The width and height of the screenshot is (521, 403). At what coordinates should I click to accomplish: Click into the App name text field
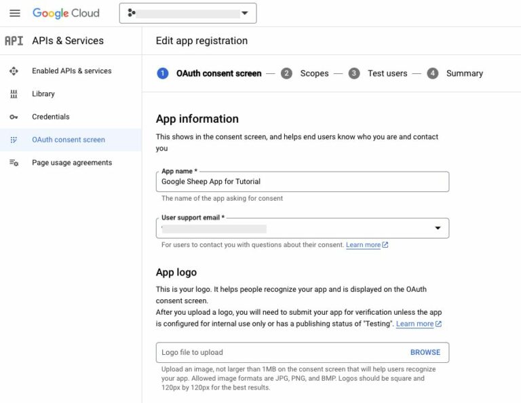pos(303,182)
